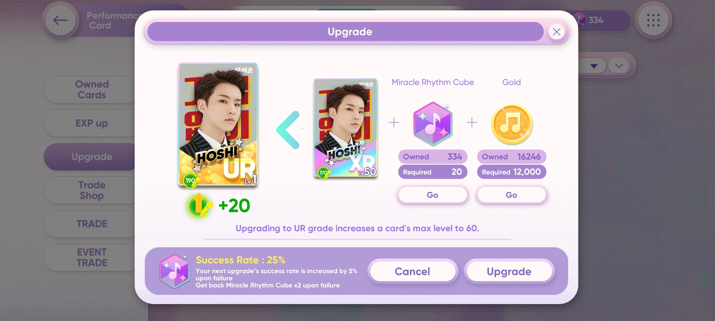Select the Trade Shop tab
This screenshot has height=321, width=715.
point(92,190)
